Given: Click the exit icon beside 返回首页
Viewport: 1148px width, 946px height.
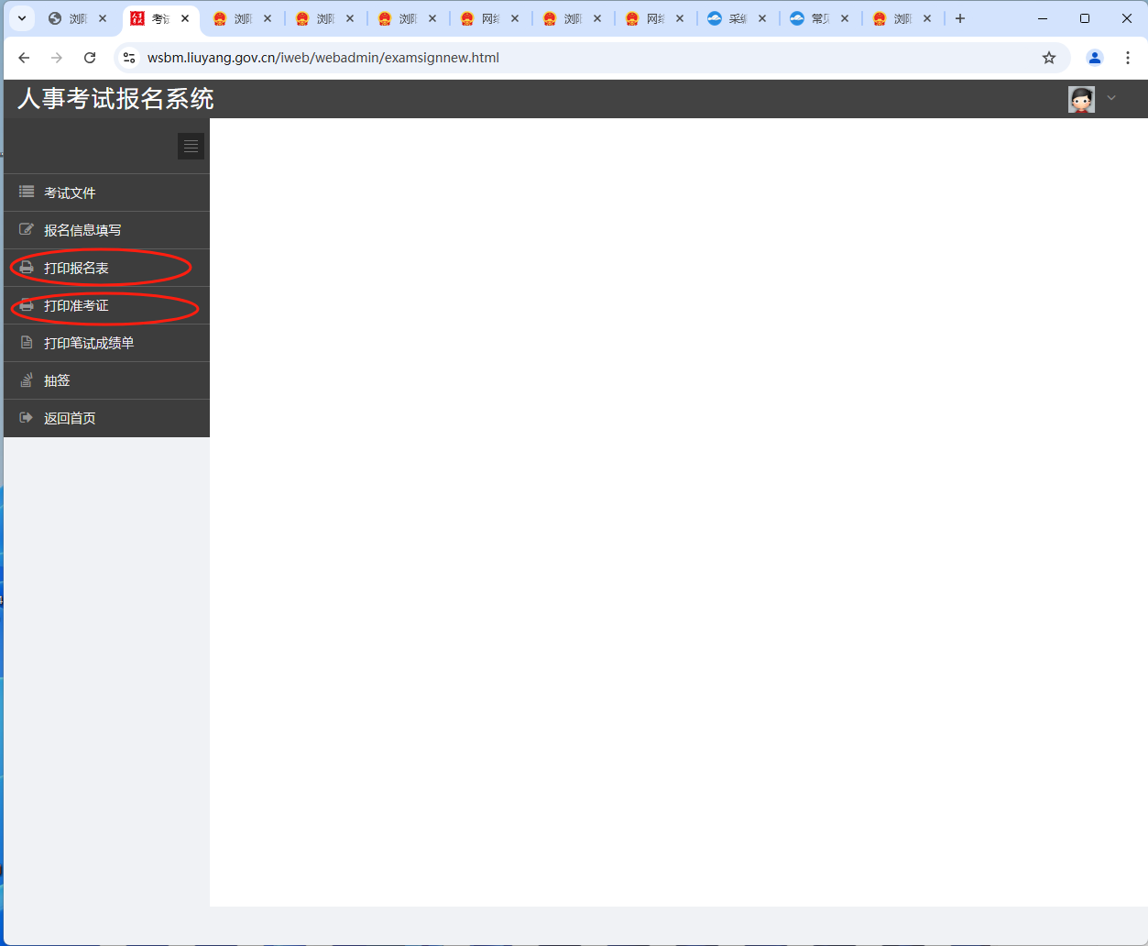Looking at the screenshot, I should 27,418.
